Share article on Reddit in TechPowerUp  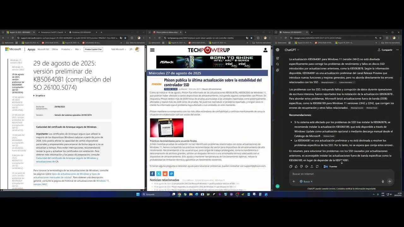165,173
